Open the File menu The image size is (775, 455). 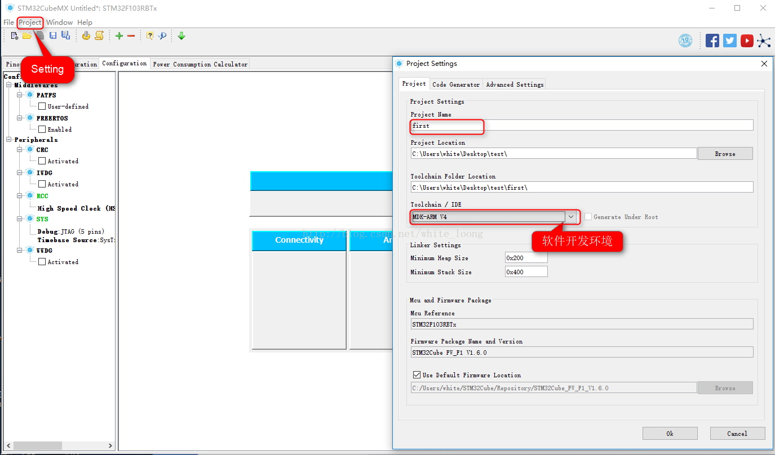tap(8, 23)
